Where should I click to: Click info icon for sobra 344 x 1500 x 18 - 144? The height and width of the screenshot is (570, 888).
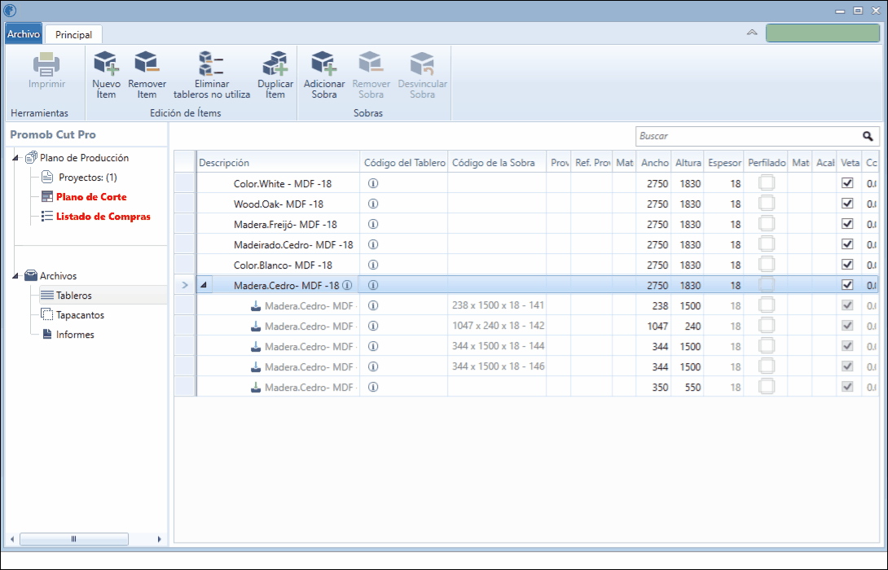[x=373, y=346]
